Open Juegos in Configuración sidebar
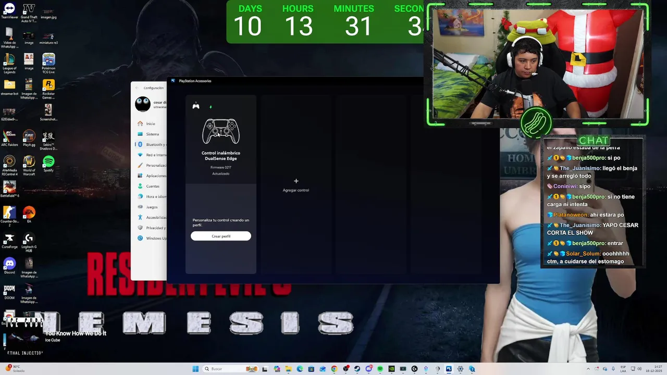667x375 pixels. click(x=150, y=207)
